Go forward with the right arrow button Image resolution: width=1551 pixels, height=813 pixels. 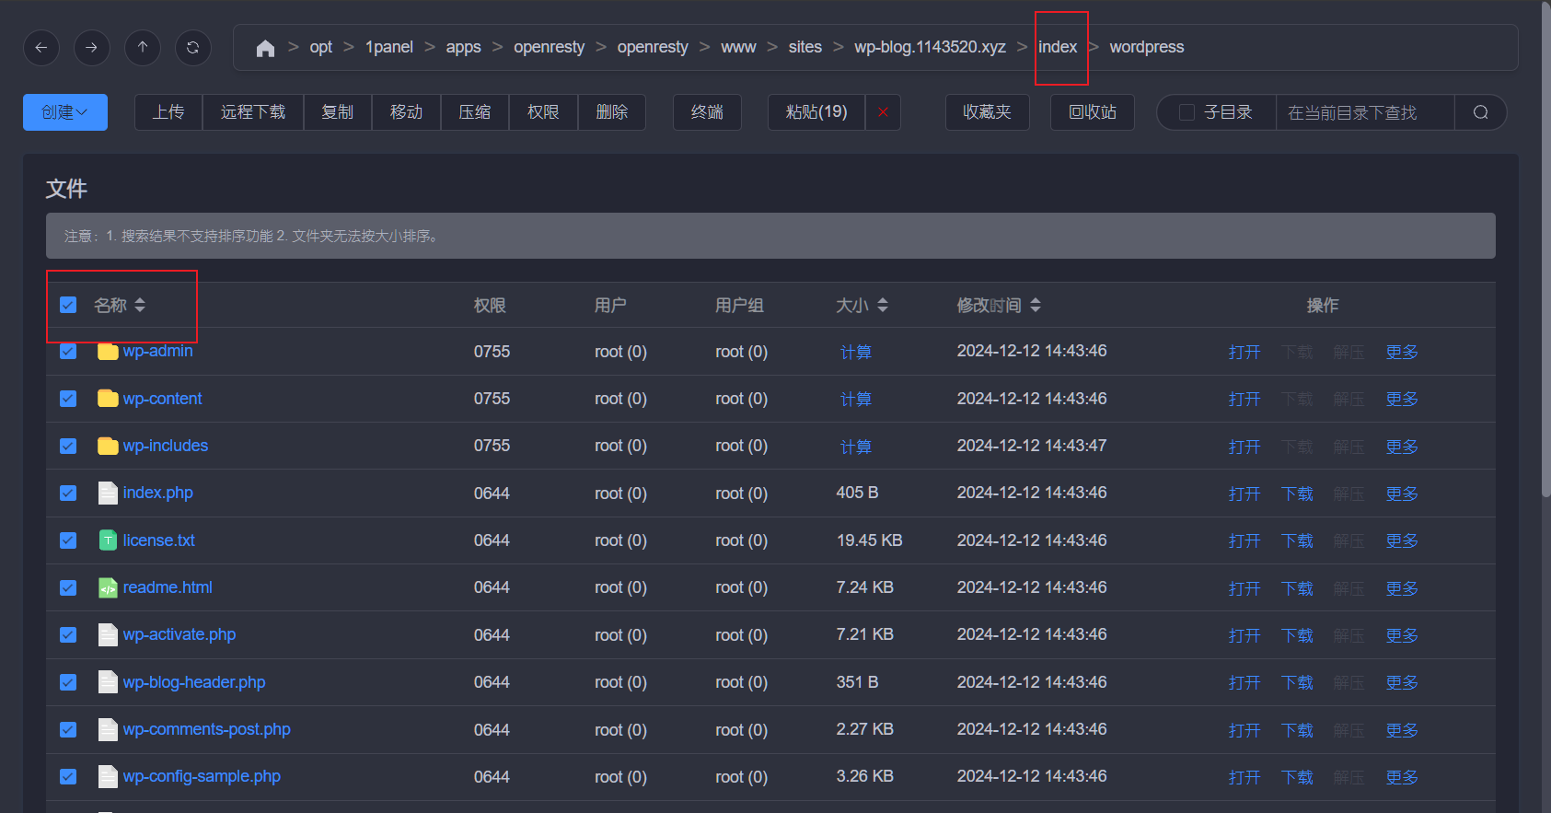91,48
